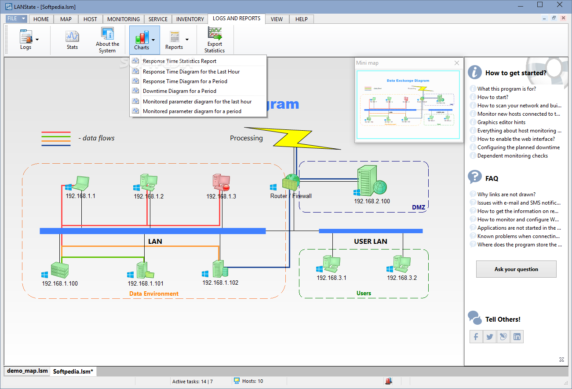Close the Mini map panel

(457, 63)
